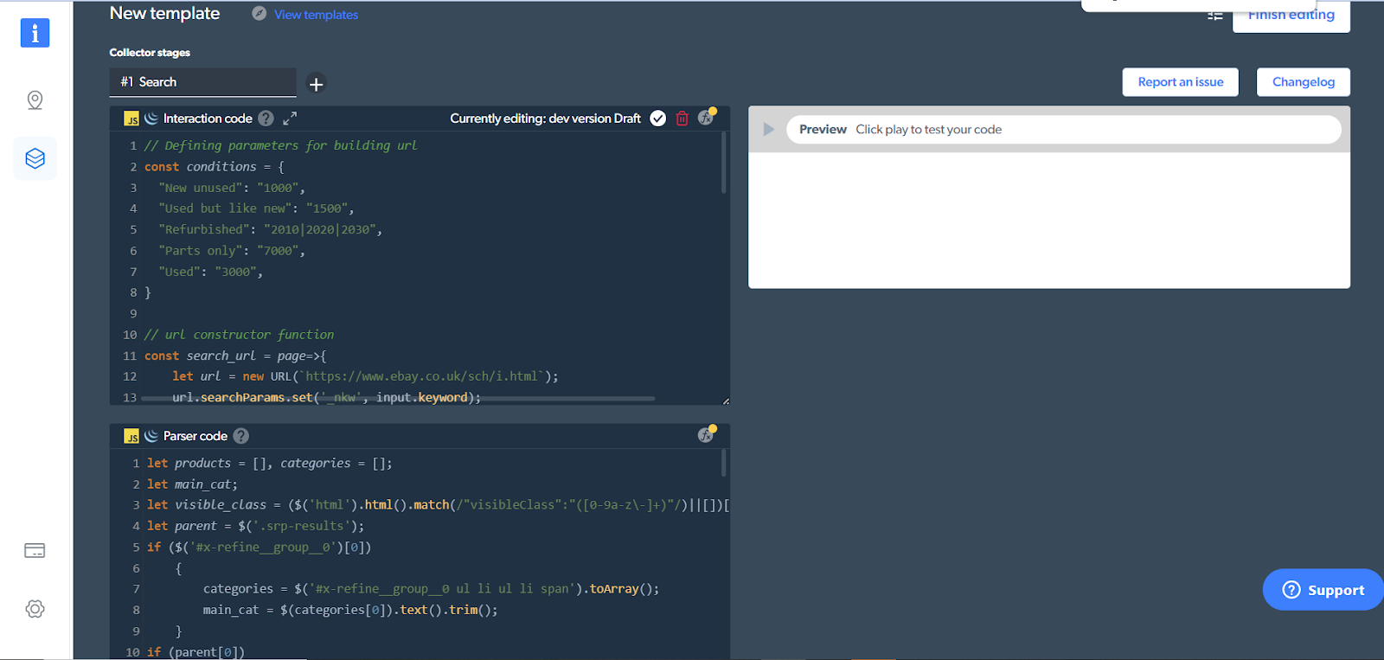Click the Interaction code vertical scrollbar
Screen dimensions: 1384x660
pyautogui.click(x=723, y=163)
